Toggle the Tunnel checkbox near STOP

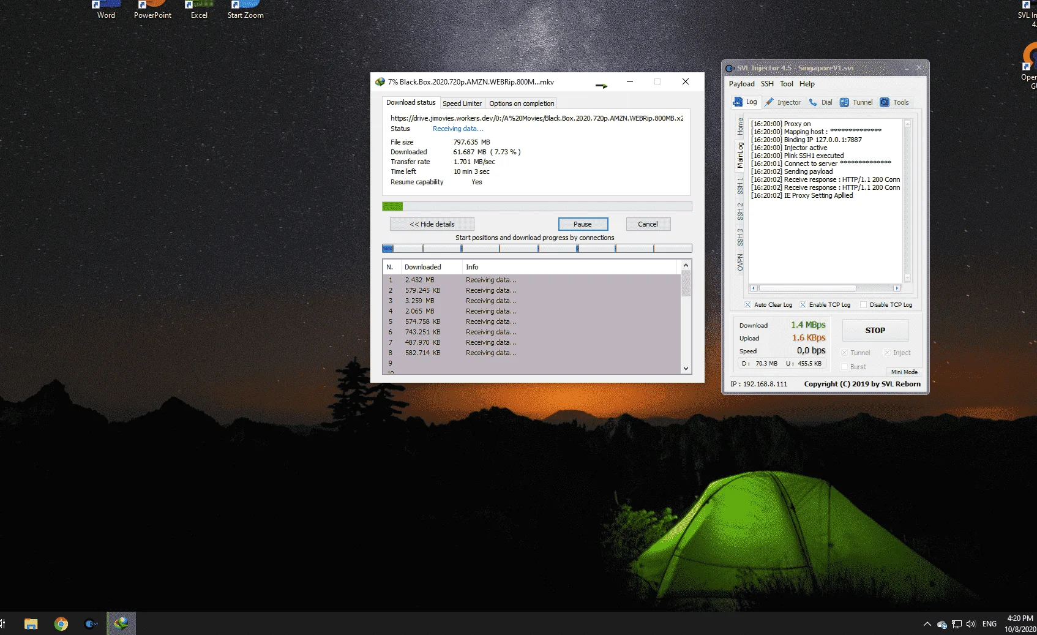pyautogui.click(x=844, y=353)
